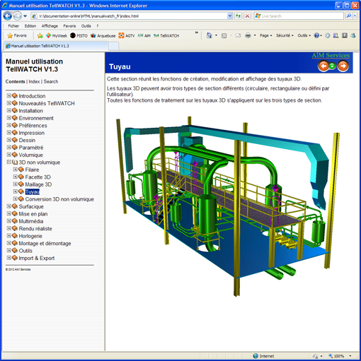Open the Import & Export topic
The width and height of the screenshot is (361, 361).
(37, 258)
